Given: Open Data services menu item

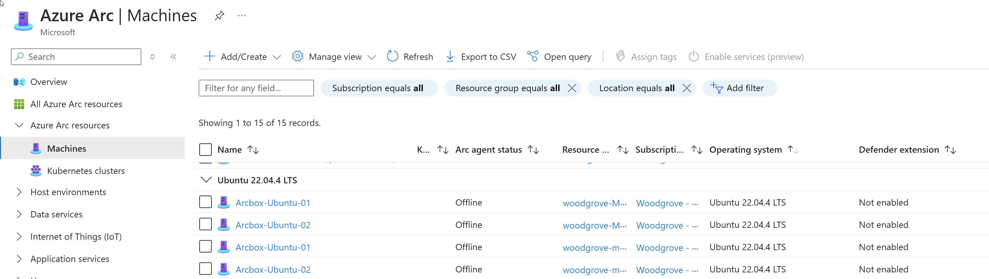Looking at the screenshot, I should 57,214.
